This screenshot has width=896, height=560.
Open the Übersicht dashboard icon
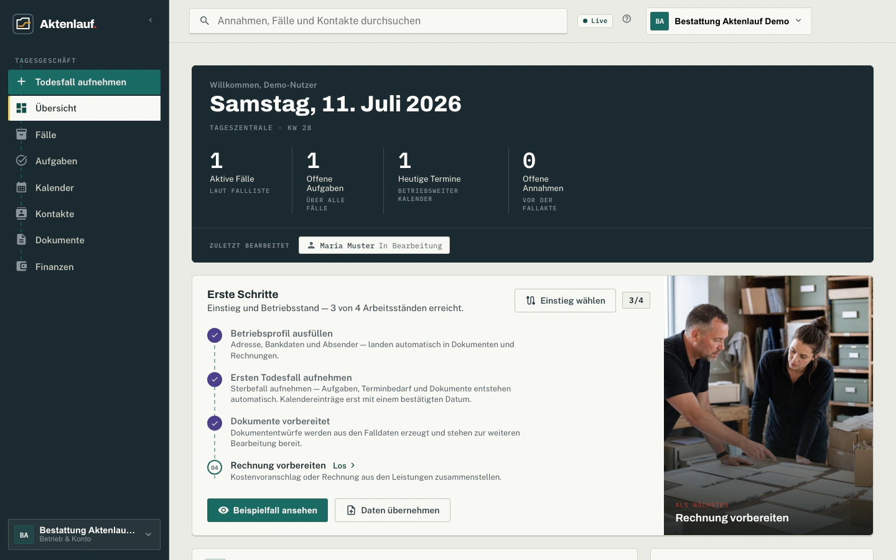[21, 108]
